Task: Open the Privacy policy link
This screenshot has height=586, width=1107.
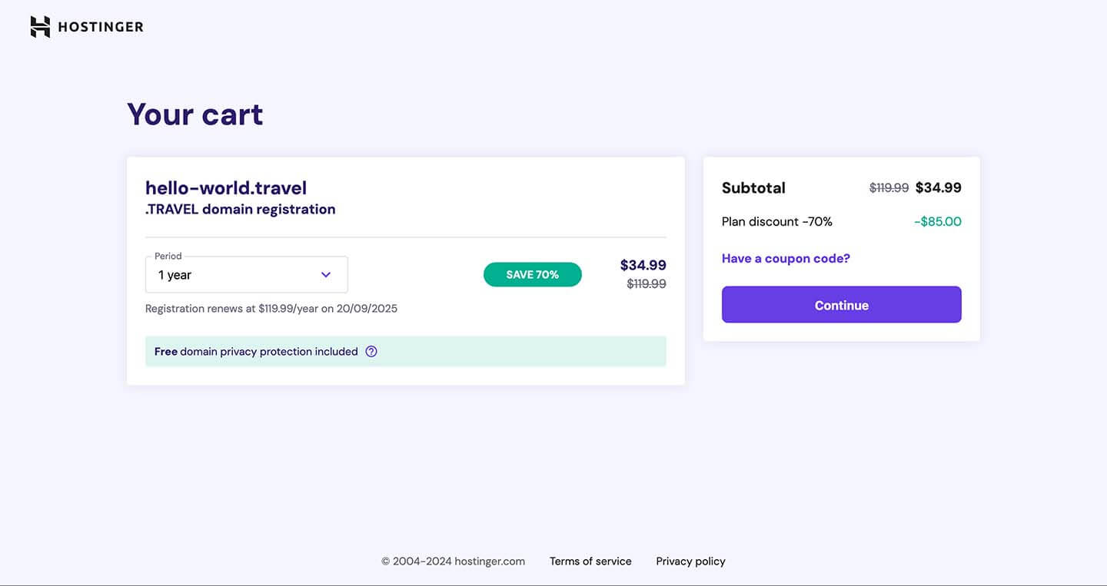Action: pos(690,561)
